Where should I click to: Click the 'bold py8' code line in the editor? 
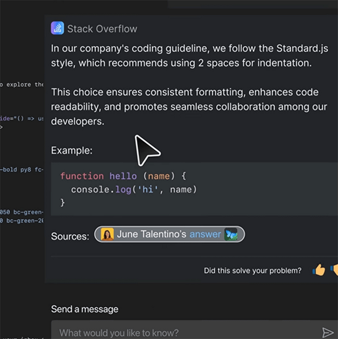21,169
